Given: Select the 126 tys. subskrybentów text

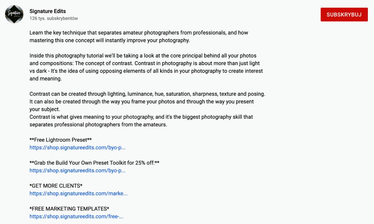Looking at the screenshot, I should point(54,18).
